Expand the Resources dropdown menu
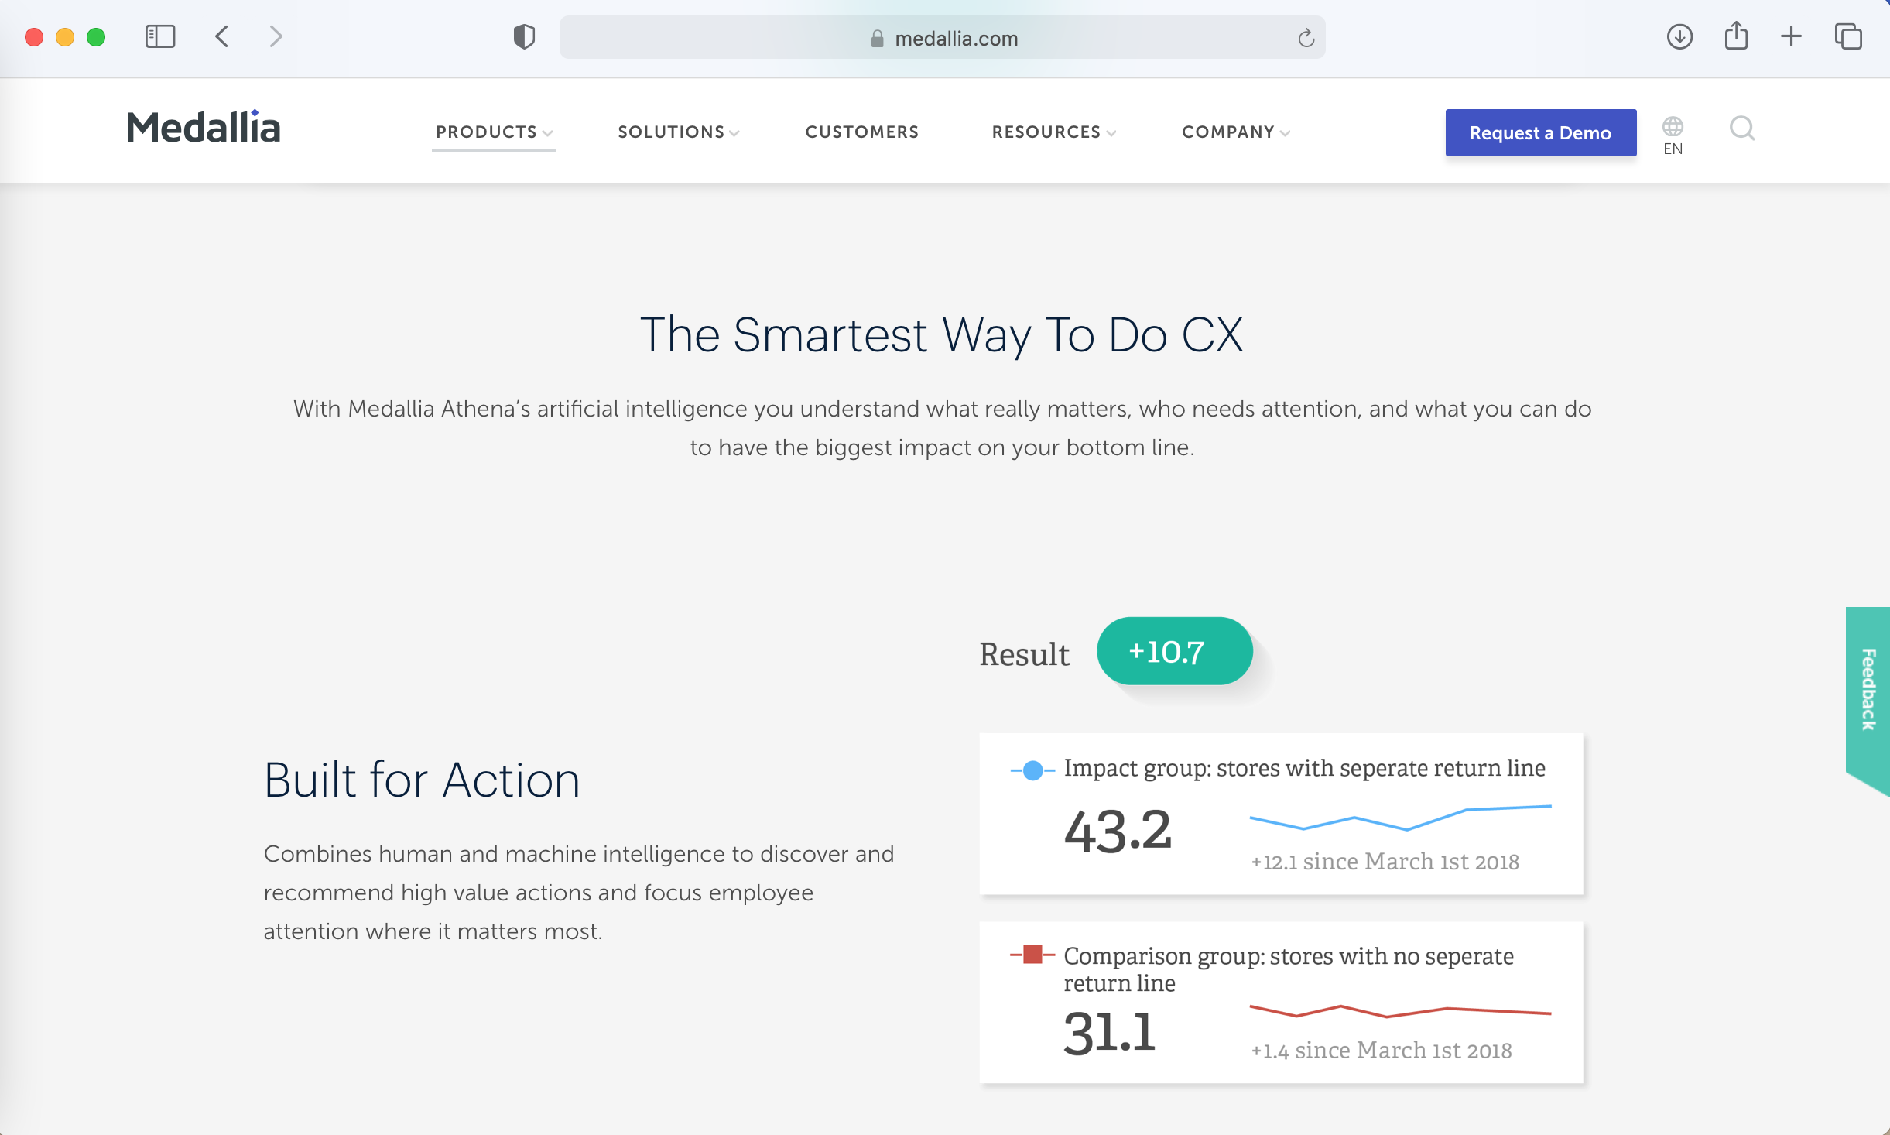The height and width of the screenshot is (1135, 1890). 1053,132
